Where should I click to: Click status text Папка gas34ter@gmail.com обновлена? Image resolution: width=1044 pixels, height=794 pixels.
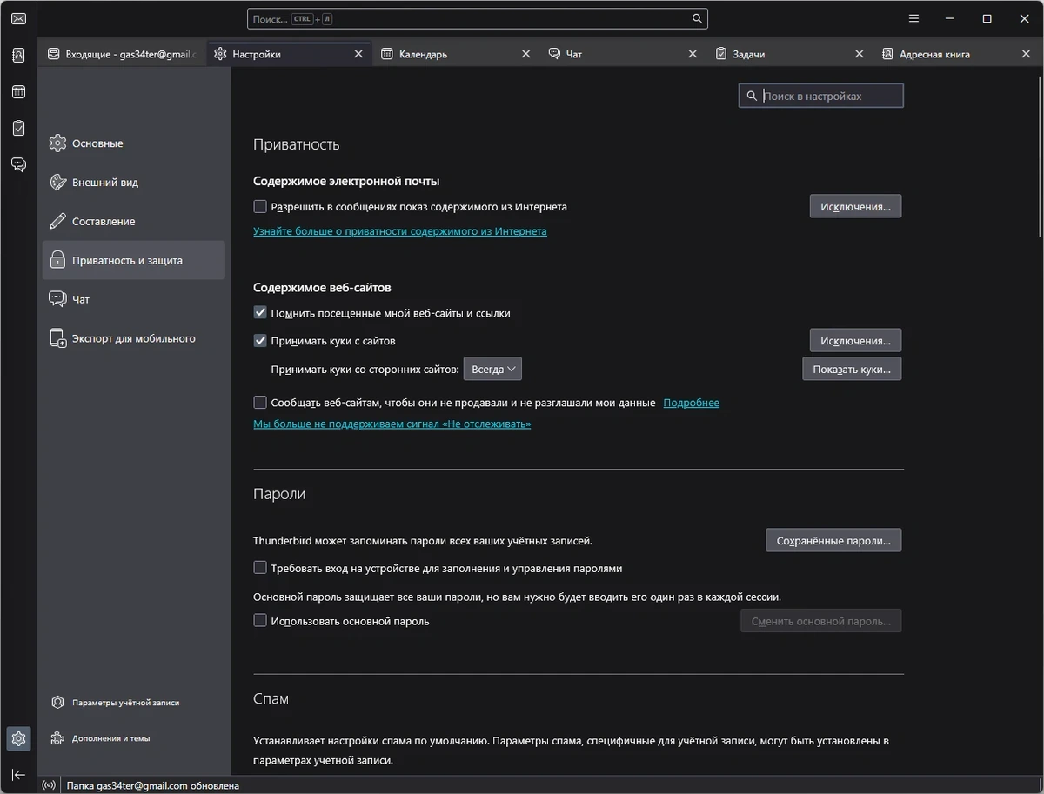[152, 785]
